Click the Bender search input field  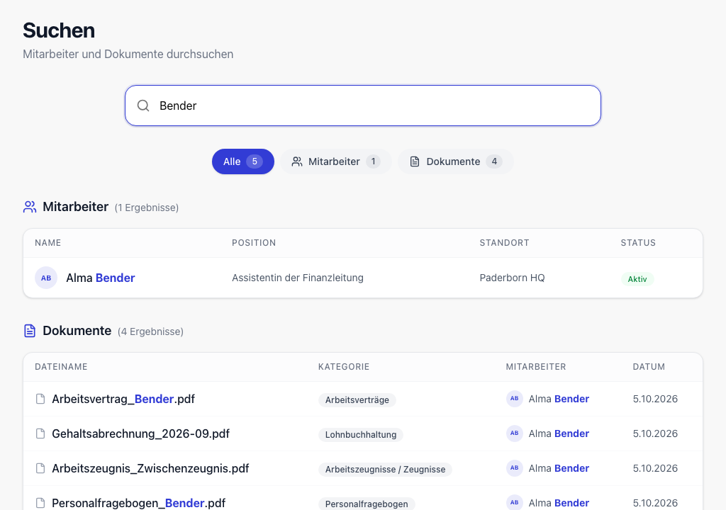363,106
